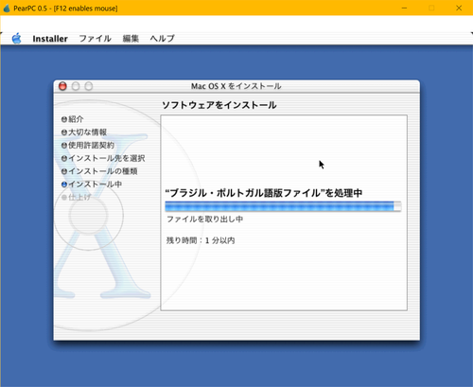Click the blue installation progress bar

click(283, 206)
